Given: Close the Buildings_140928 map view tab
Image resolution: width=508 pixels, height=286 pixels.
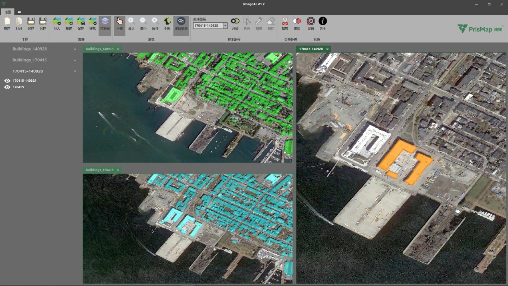Looking at the screenshot, I should [x=118, y=49].
